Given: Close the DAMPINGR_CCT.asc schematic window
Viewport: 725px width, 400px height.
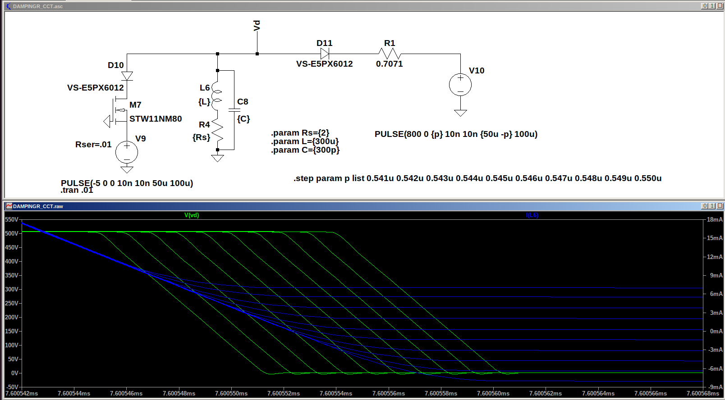Looking at the screenshot, I should (x=720, y=6).
